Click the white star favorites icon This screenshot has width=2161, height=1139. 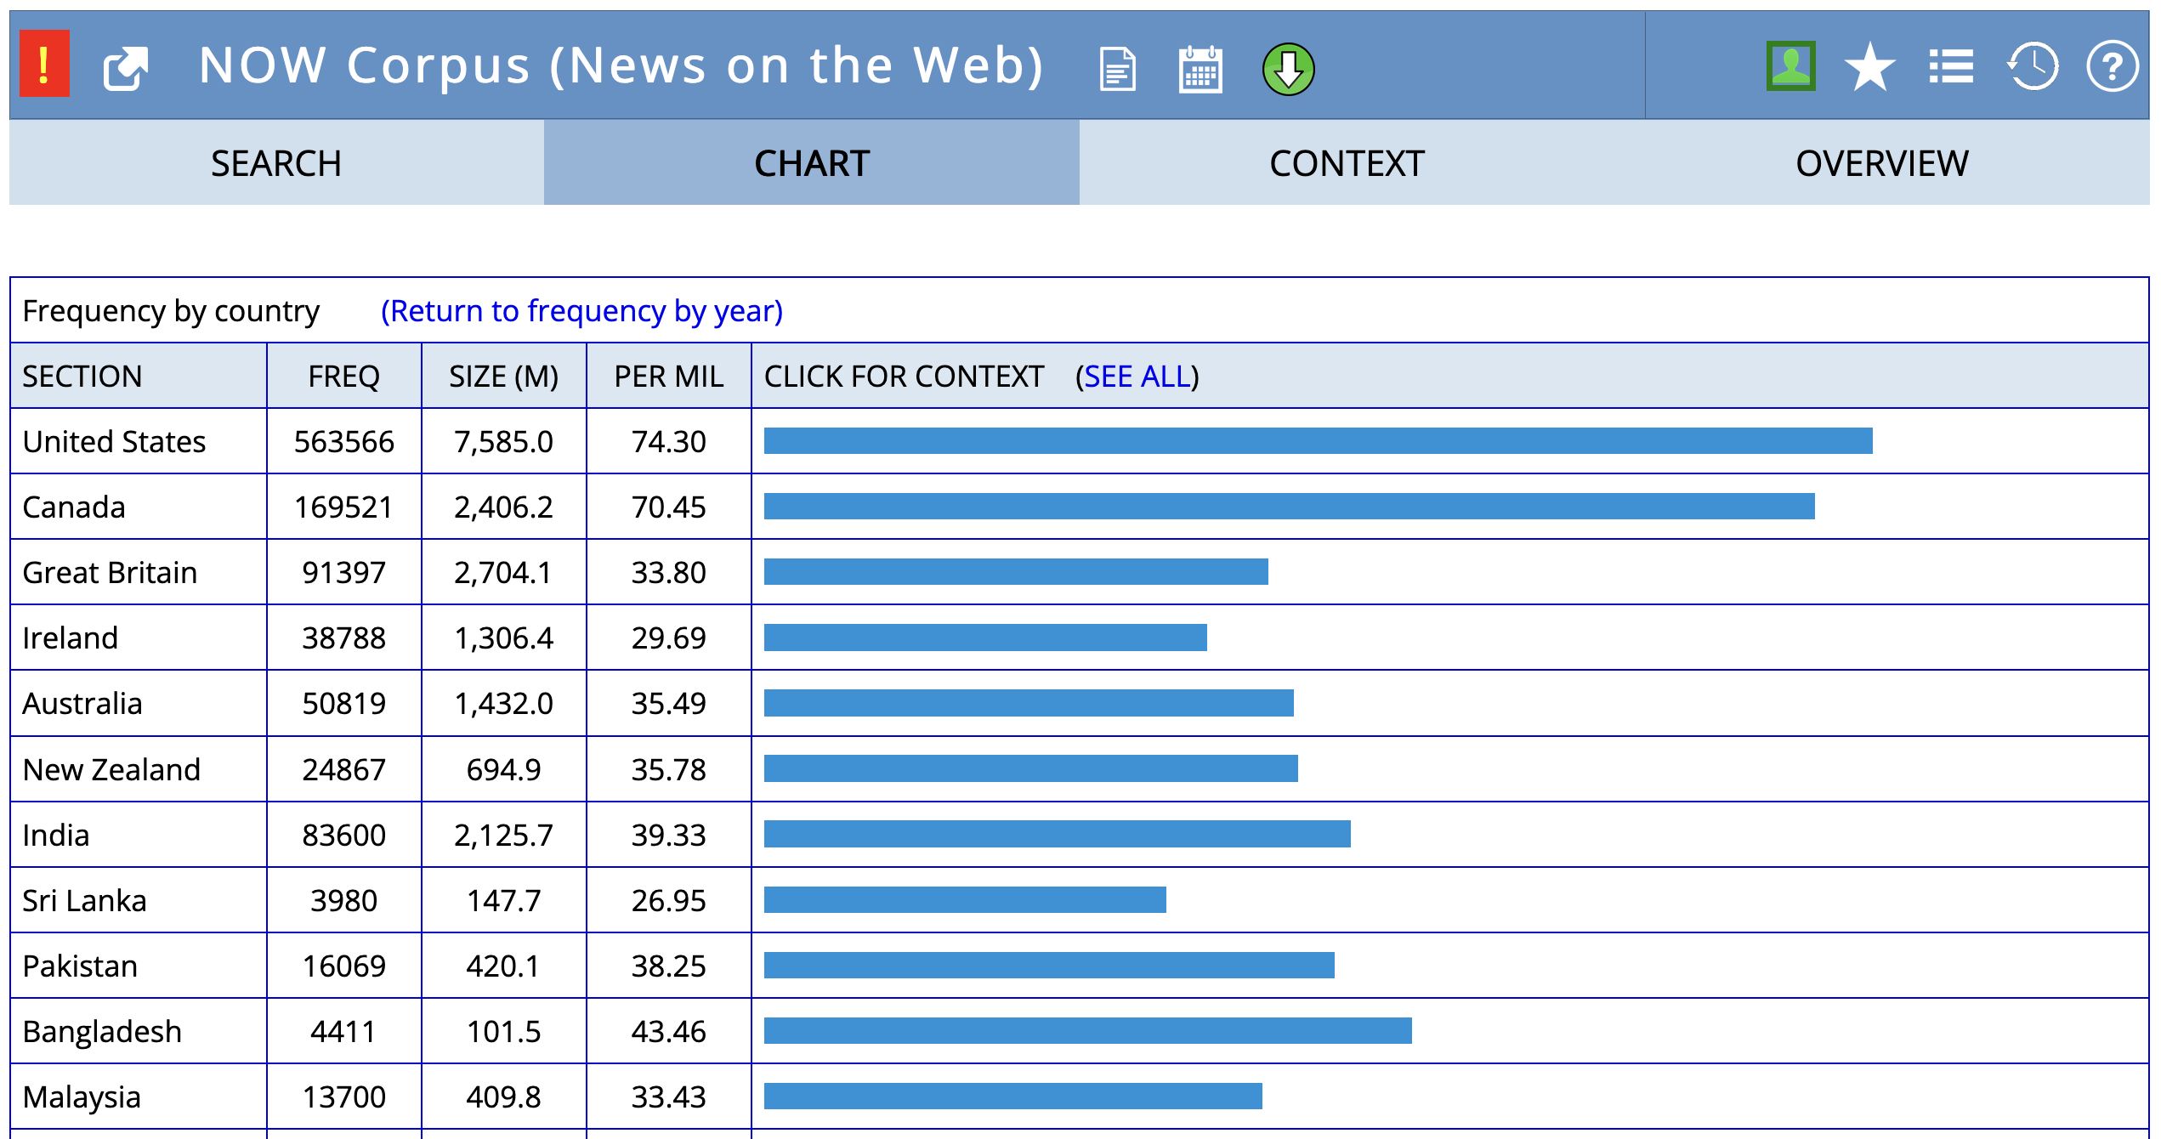[x=1869, y=66]
